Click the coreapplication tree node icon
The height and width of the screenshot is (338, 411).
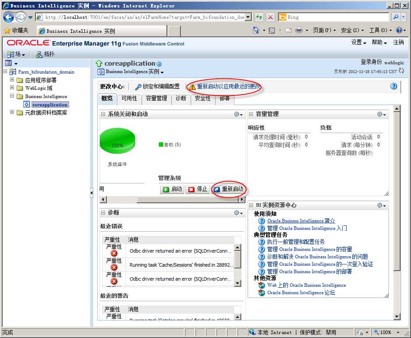(26, 104)
